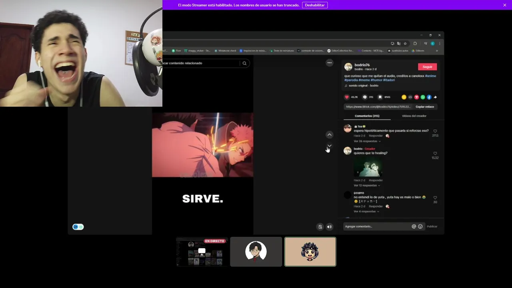The image size is (512, 288).
Task: Open the #parodia hashtag
Action: tap(351, 80)
